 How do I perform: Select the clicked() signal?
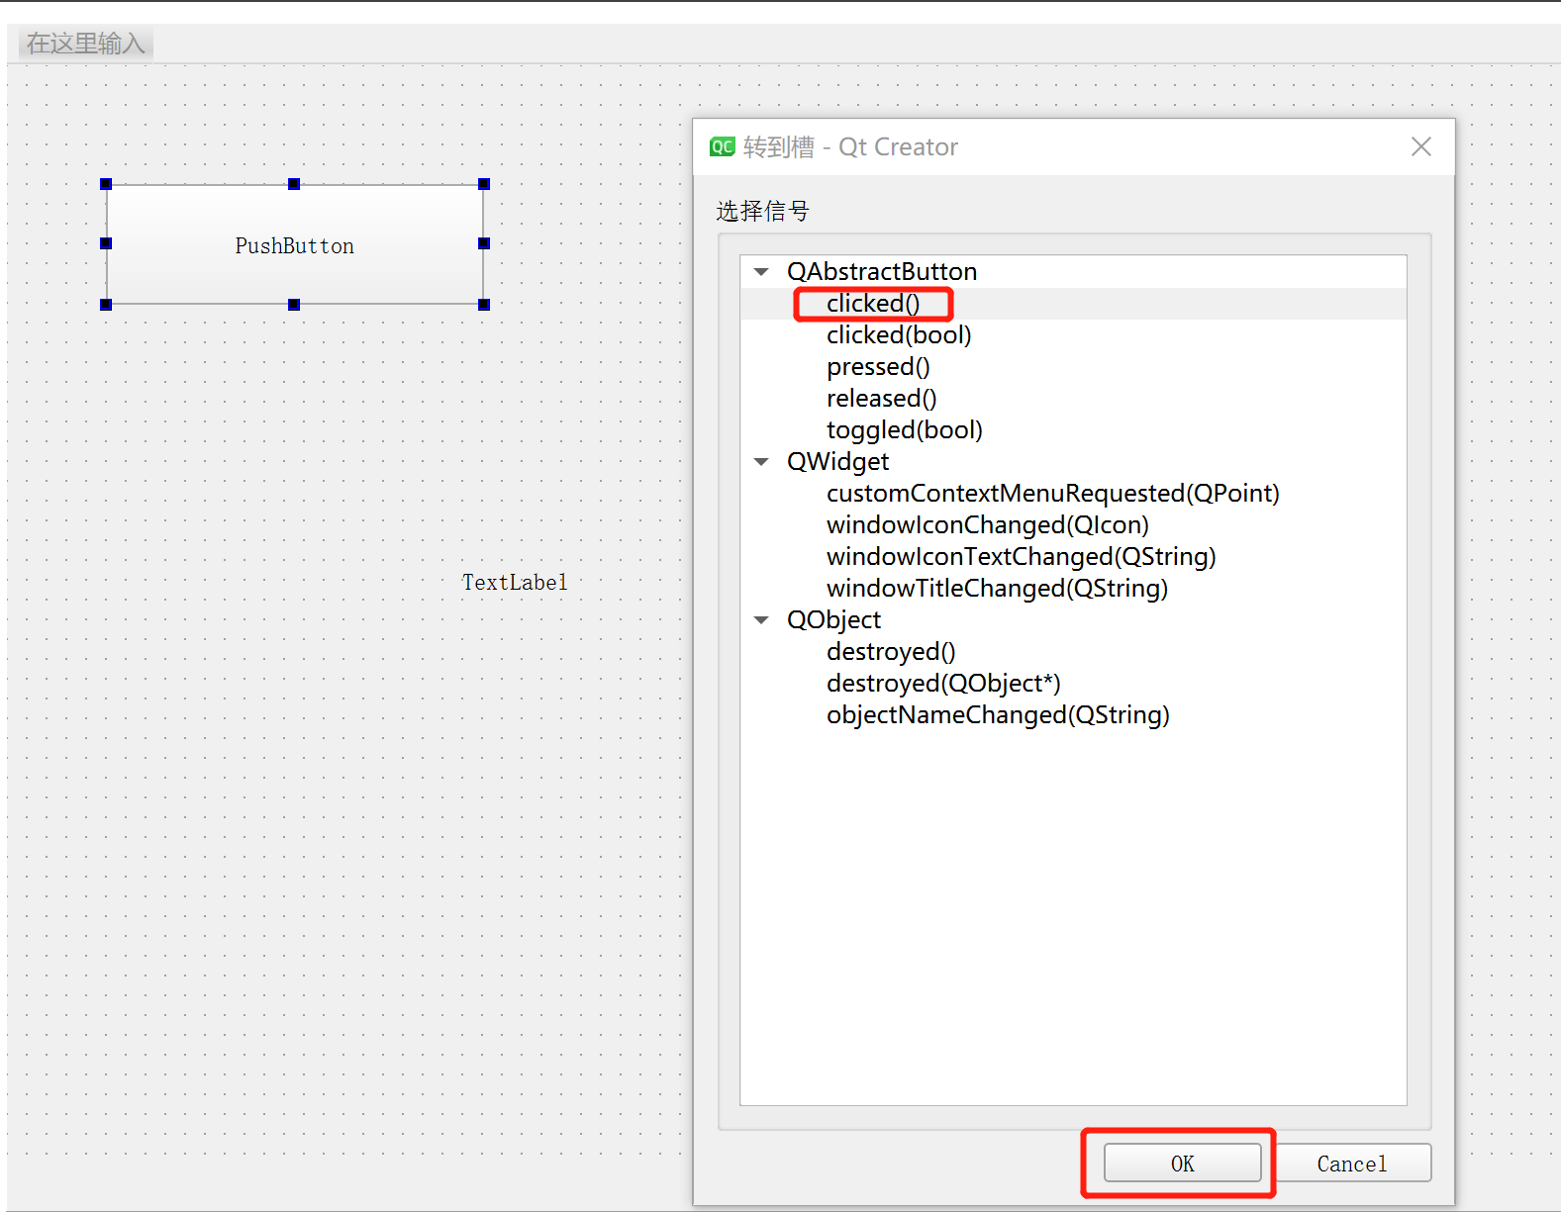(873, 304)
